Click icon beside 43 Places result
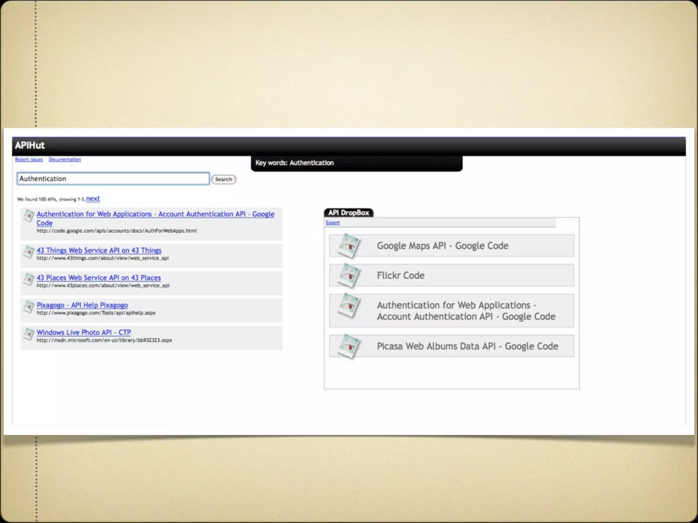The width and height of the screenshot is (698, 523). tap(29, 279)
